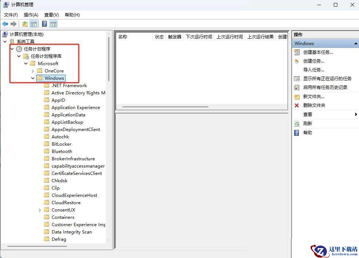
Task: Click the 创建任务 icon in the actions pane
Action: pos(297,61)
